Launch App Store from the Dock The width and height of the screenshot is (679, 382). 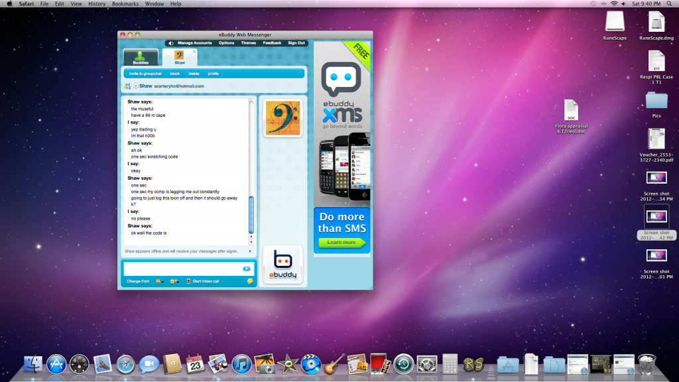point(56,364)
